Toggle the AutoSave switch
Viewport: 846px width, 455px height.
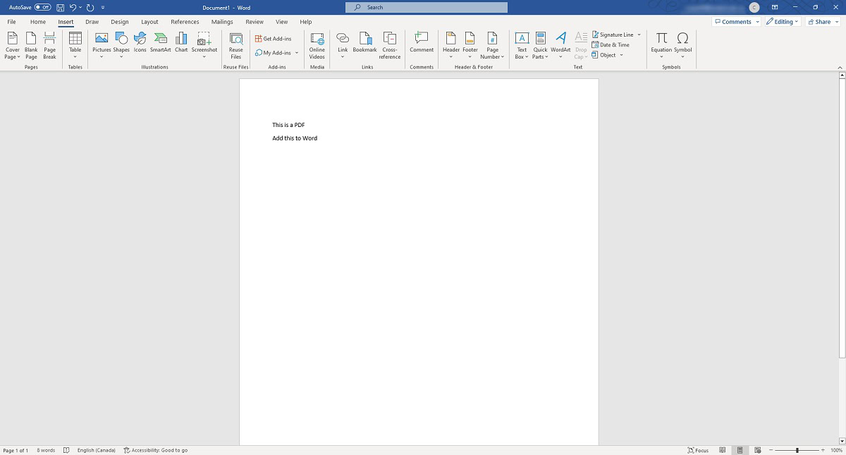(42, 7)
